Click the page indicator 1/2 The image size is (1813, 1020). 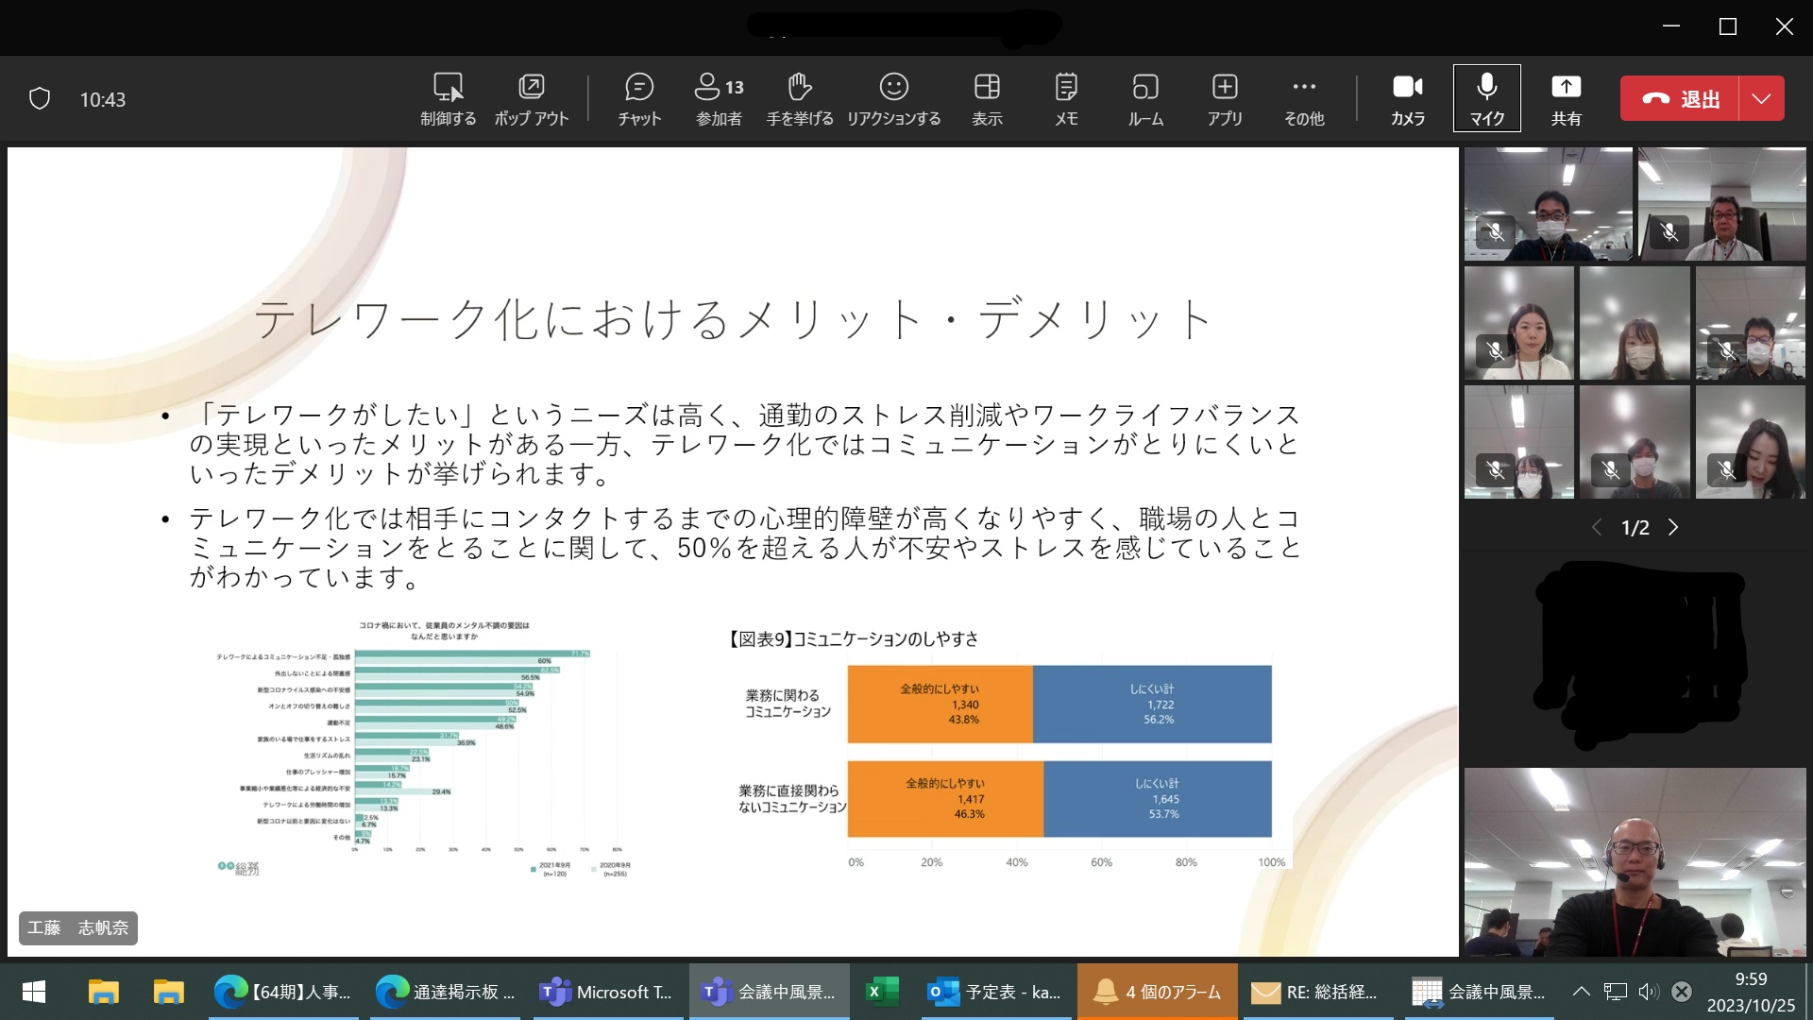[1635, 527]
